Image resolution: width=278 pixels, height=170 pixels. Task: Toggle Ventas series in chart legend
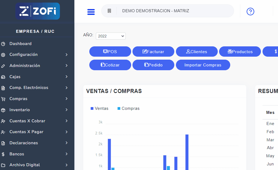pos(99,108)
